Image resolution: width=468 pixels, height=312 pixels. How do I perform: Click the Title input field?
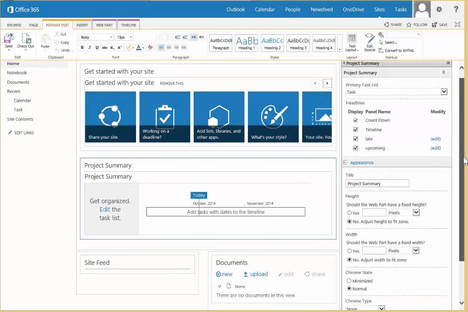[x=377, y=183]
